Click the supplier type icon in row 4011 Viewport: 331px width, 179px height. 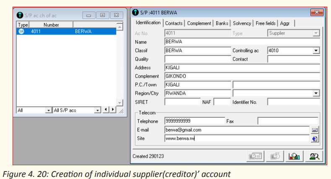coord(21,31)
